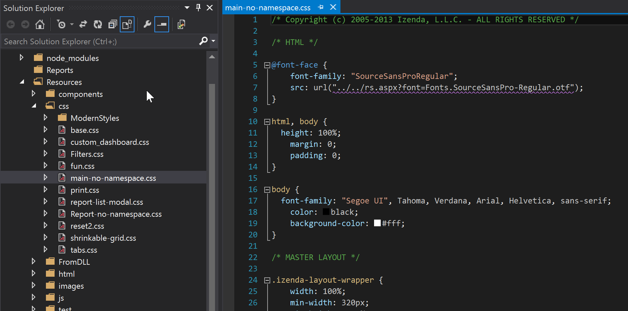Collapse the html, body rule outline toggle
This screenshot has width=628, height=311.
(267, 122)
